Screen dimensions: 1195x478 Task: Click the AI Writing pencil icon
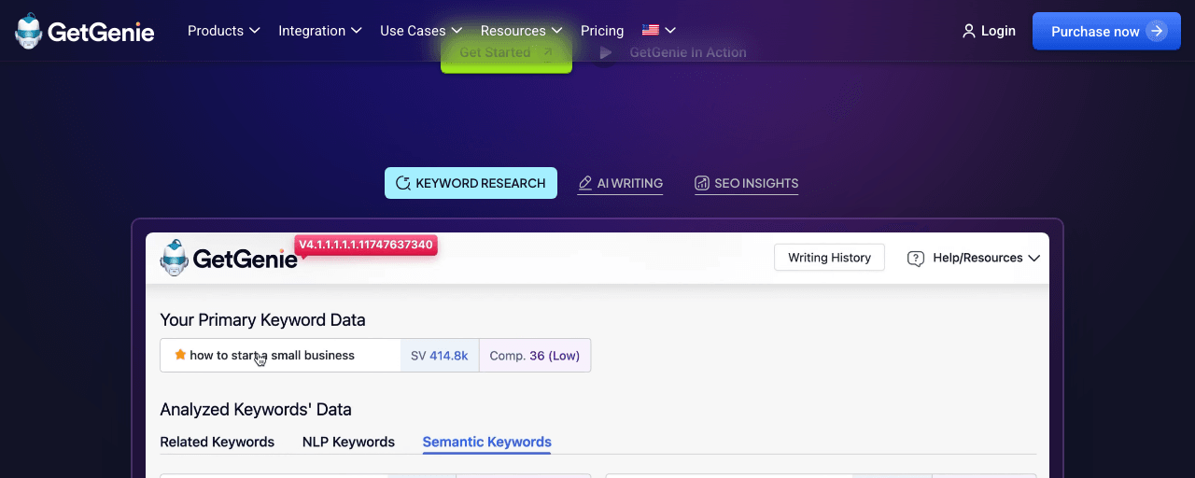point(585,183)
